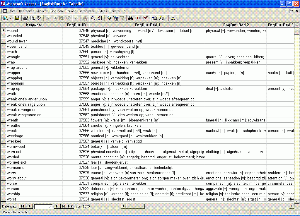
Task: Click the Access app icon in title bar
Action: click(x=3, y=4)
